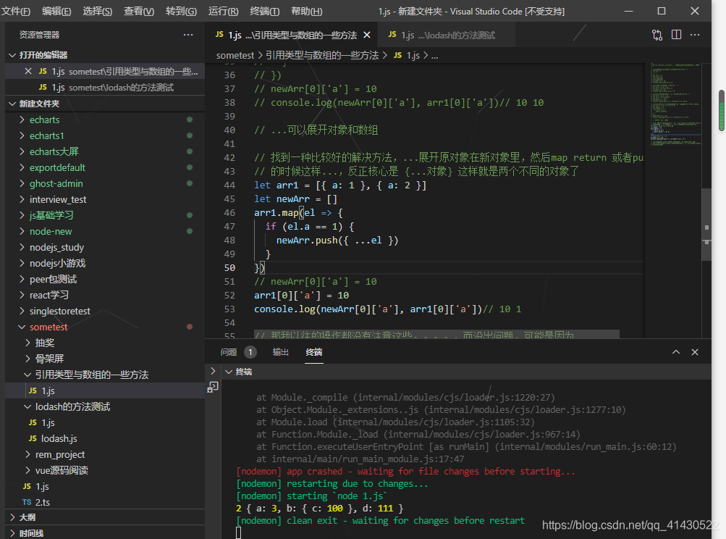
Task: Open the 终端(T) menu
Action: click(x=264, y=11)
